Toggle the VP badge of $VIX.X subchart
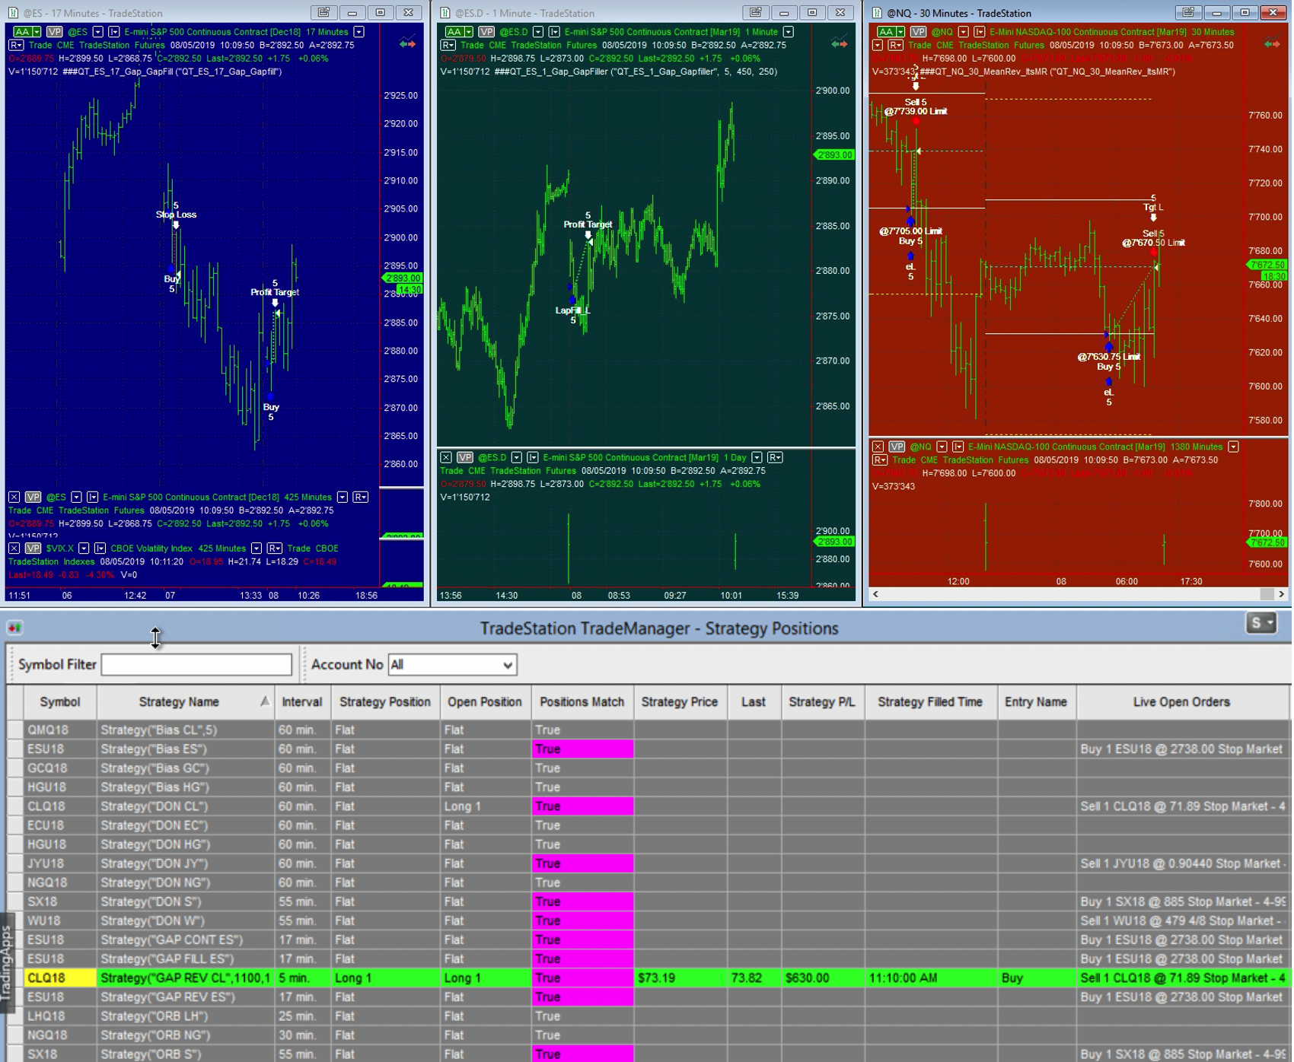This screenshot has width=1294, height=1062. pos(33,548)
